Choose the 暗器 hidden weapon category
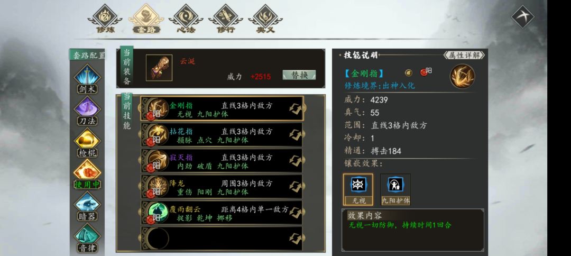This screenshot has width=571, height=256. [x=87, y=206]
